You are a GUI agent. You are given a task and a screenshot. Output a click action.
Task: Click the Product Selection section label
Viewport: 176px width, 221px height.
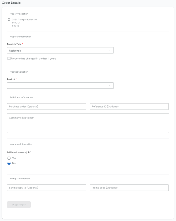19,72
